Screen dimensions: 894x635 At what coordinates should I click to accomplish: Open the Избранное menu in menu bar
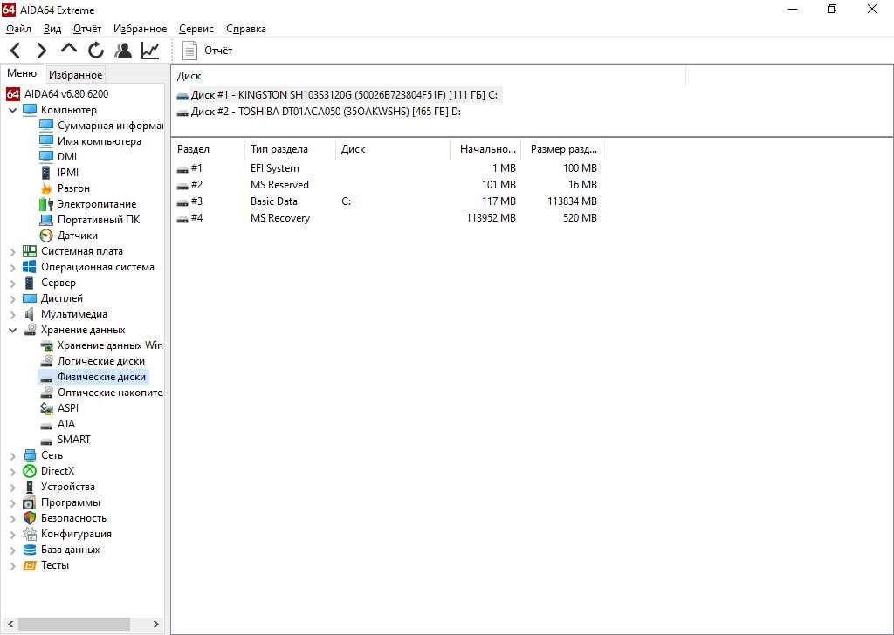pyautogui.click(x=140, y=29)
